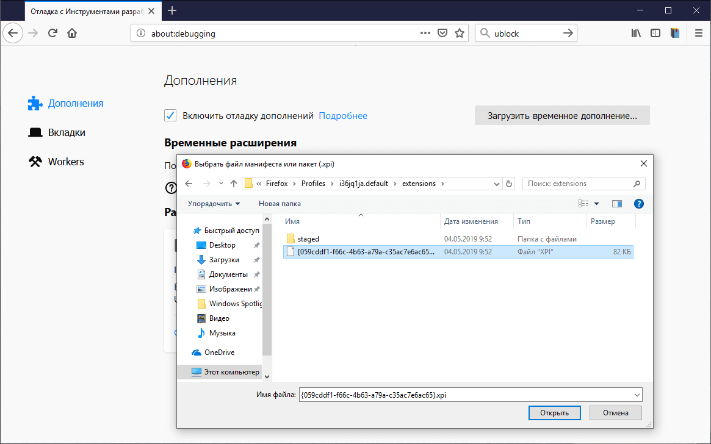Viewport: 711px width, 444px height.
Task: Toggle the preview pane in the file dialog
Action: [616, 203]
